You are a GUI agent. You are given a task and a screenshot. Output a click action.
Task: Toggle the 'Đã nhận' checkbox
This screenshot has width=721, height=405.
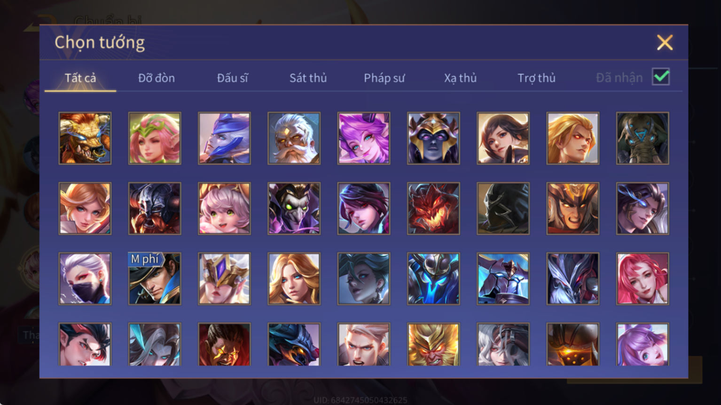point(661,77)
